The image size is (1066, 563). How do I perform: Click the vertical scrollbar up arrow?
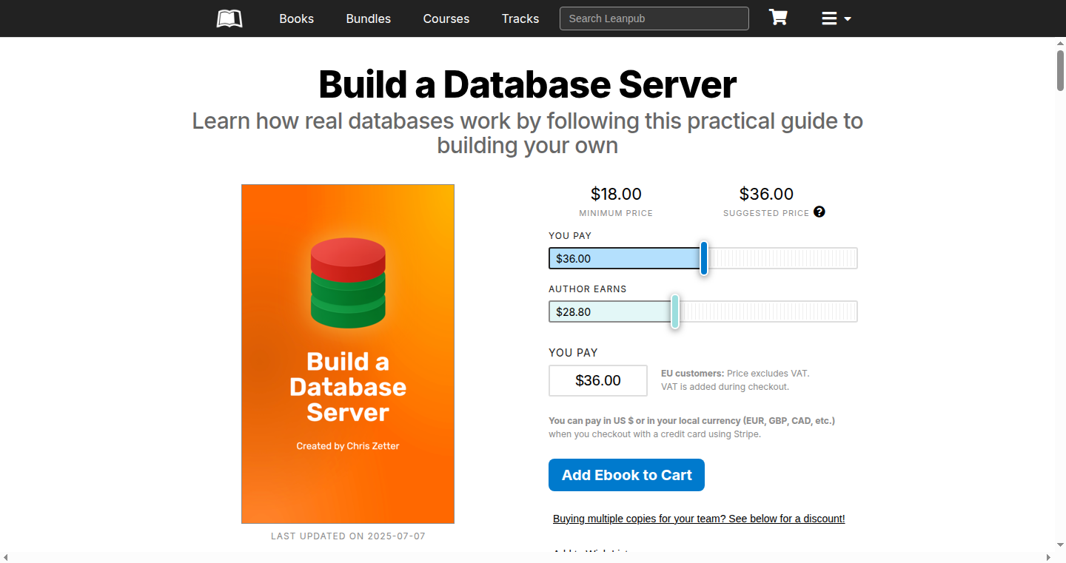tap(1060, 43)
